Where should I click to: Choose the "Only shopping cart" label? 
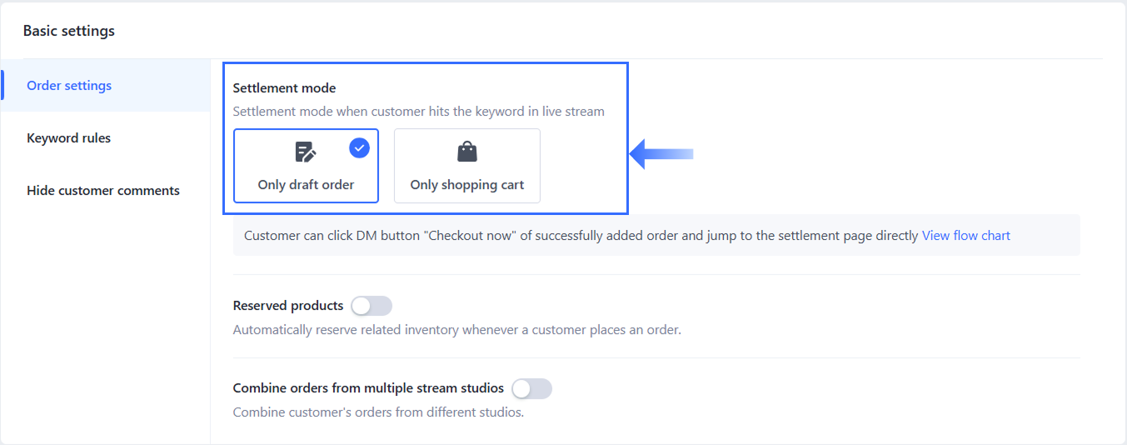[x=467, y=185]
